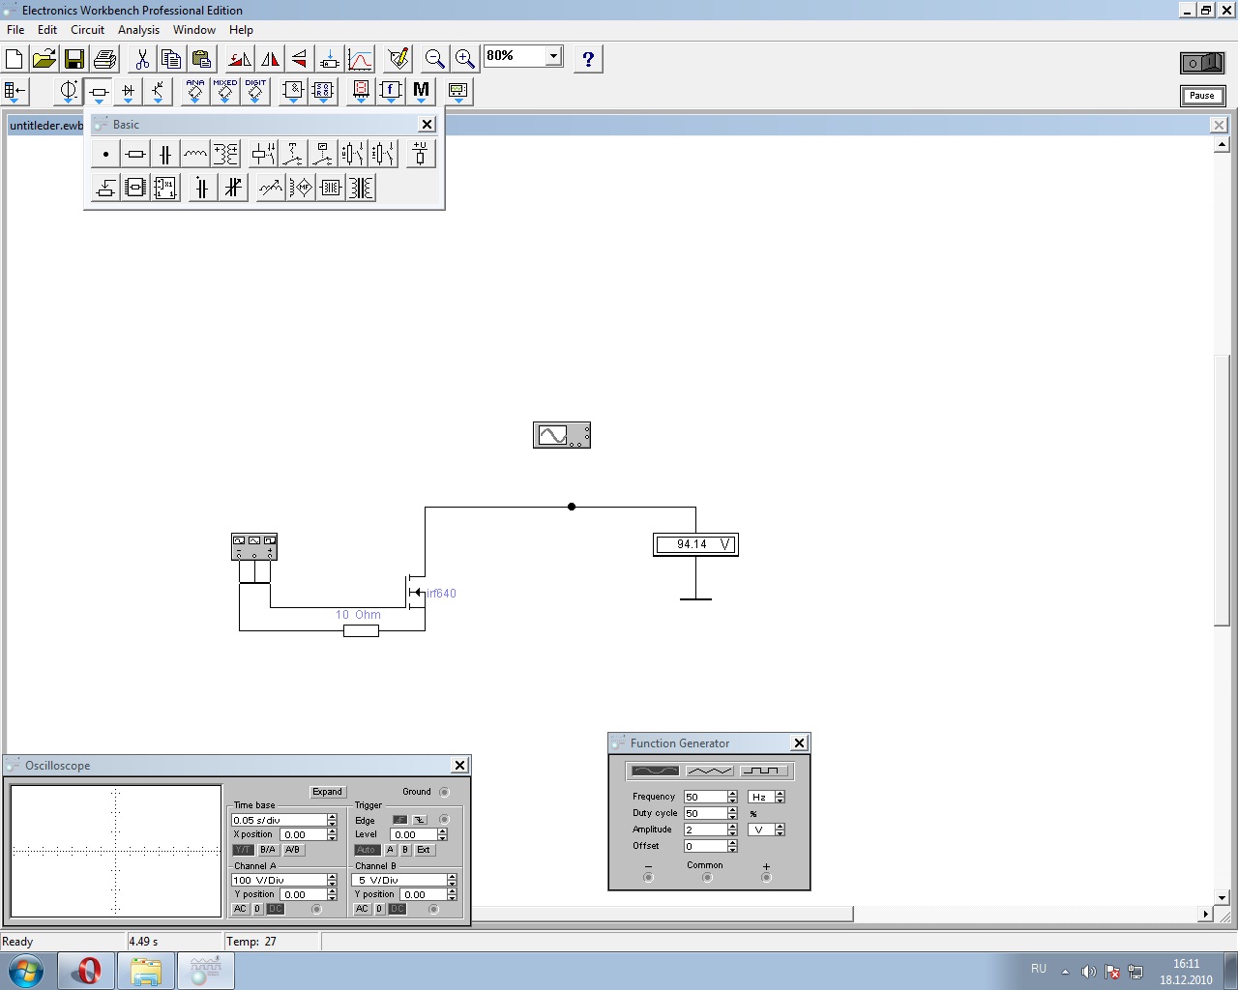
Task: Select sine waveform in Function Generator
Action: tap(655, 771)
